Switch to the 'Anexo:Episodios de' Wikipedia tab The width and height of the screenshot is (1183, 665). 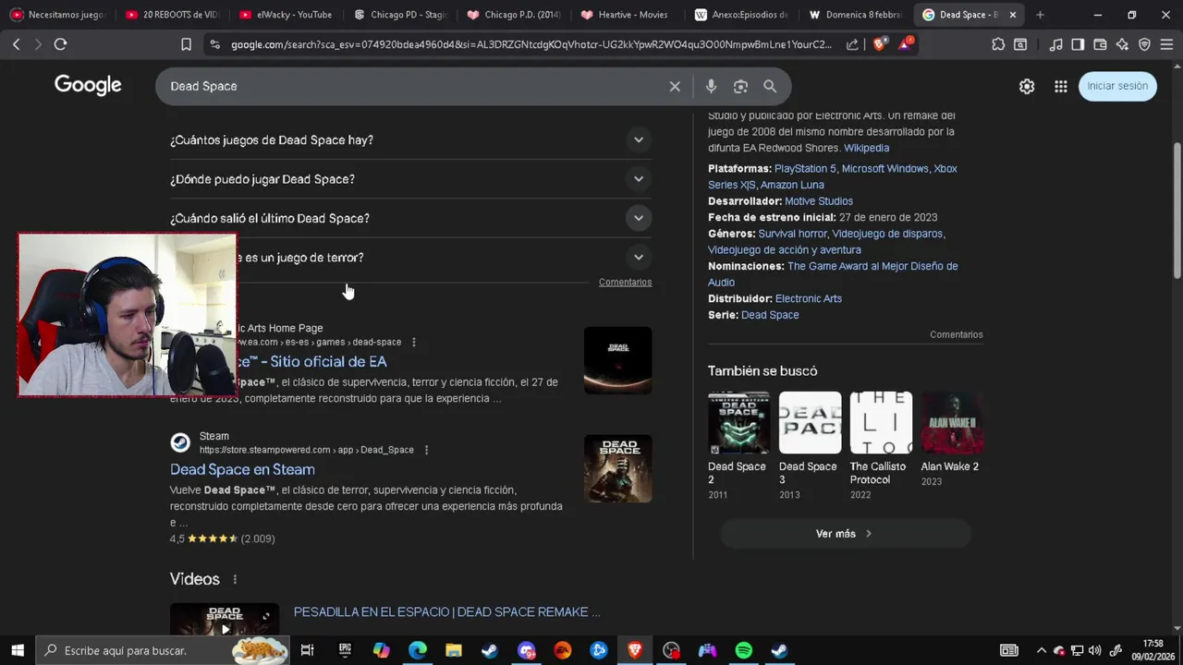[x=742, y=15]
